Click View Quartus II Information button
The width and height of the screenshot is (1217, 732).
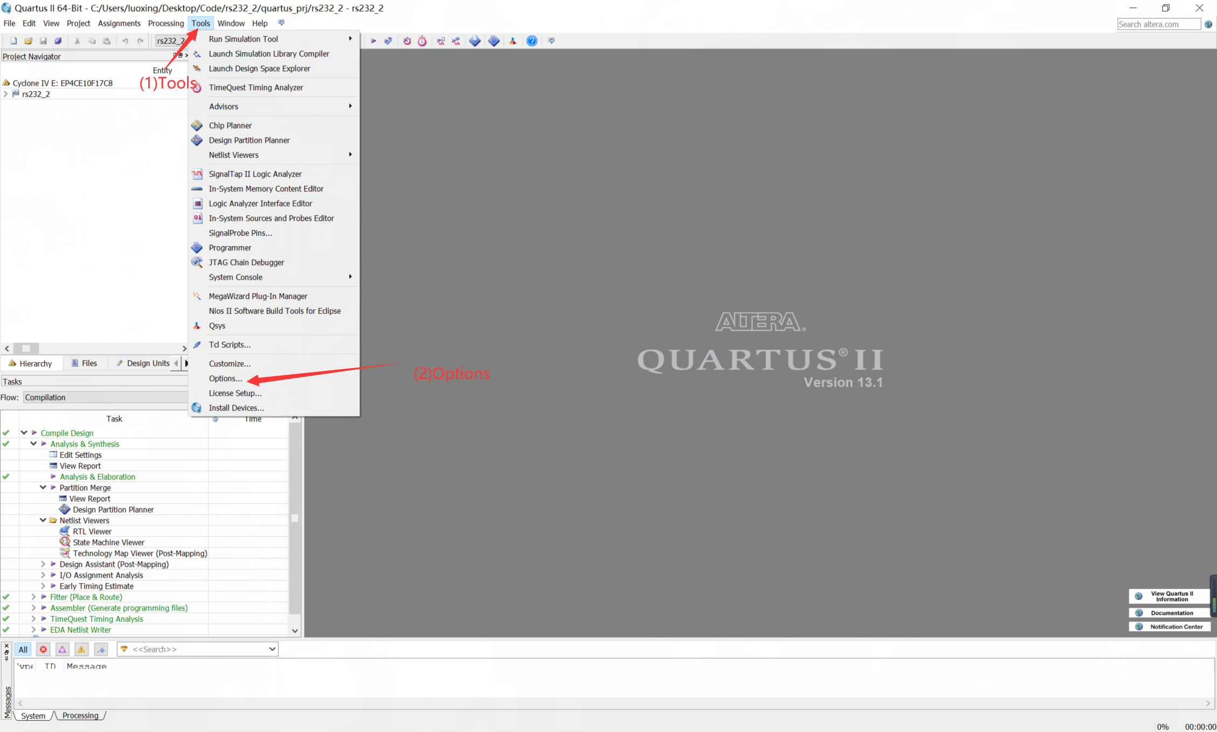[x=1170, y=596]
